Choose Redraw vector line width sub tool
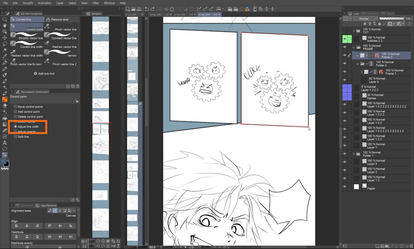Image resolution: width=414 pixels, height=249 pixels. tap(27, 53)
